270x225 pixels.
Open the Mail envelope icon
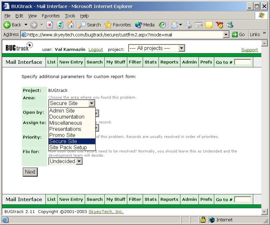(175, 25)
